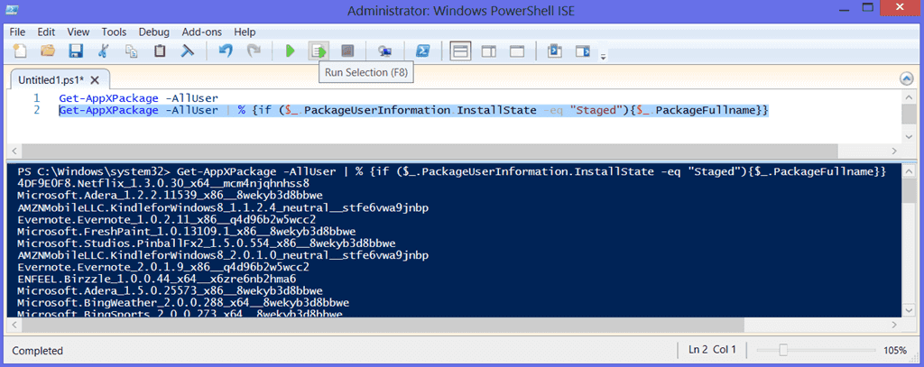Clear the console pane with the squeegee icon

[187, 51]
